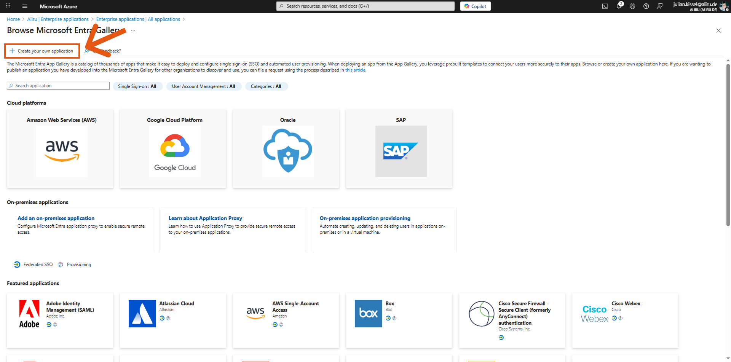The height and width of the screenshot is (362, 731).
Task: Open the Help question mark icon
Action: tap(646, 6)
